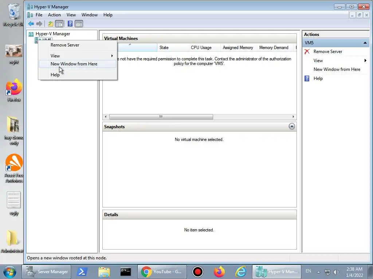Viewport: 373px width, 279px height.
Task: Open Windows Explorer from the taskbar
Action: [104, 272]
